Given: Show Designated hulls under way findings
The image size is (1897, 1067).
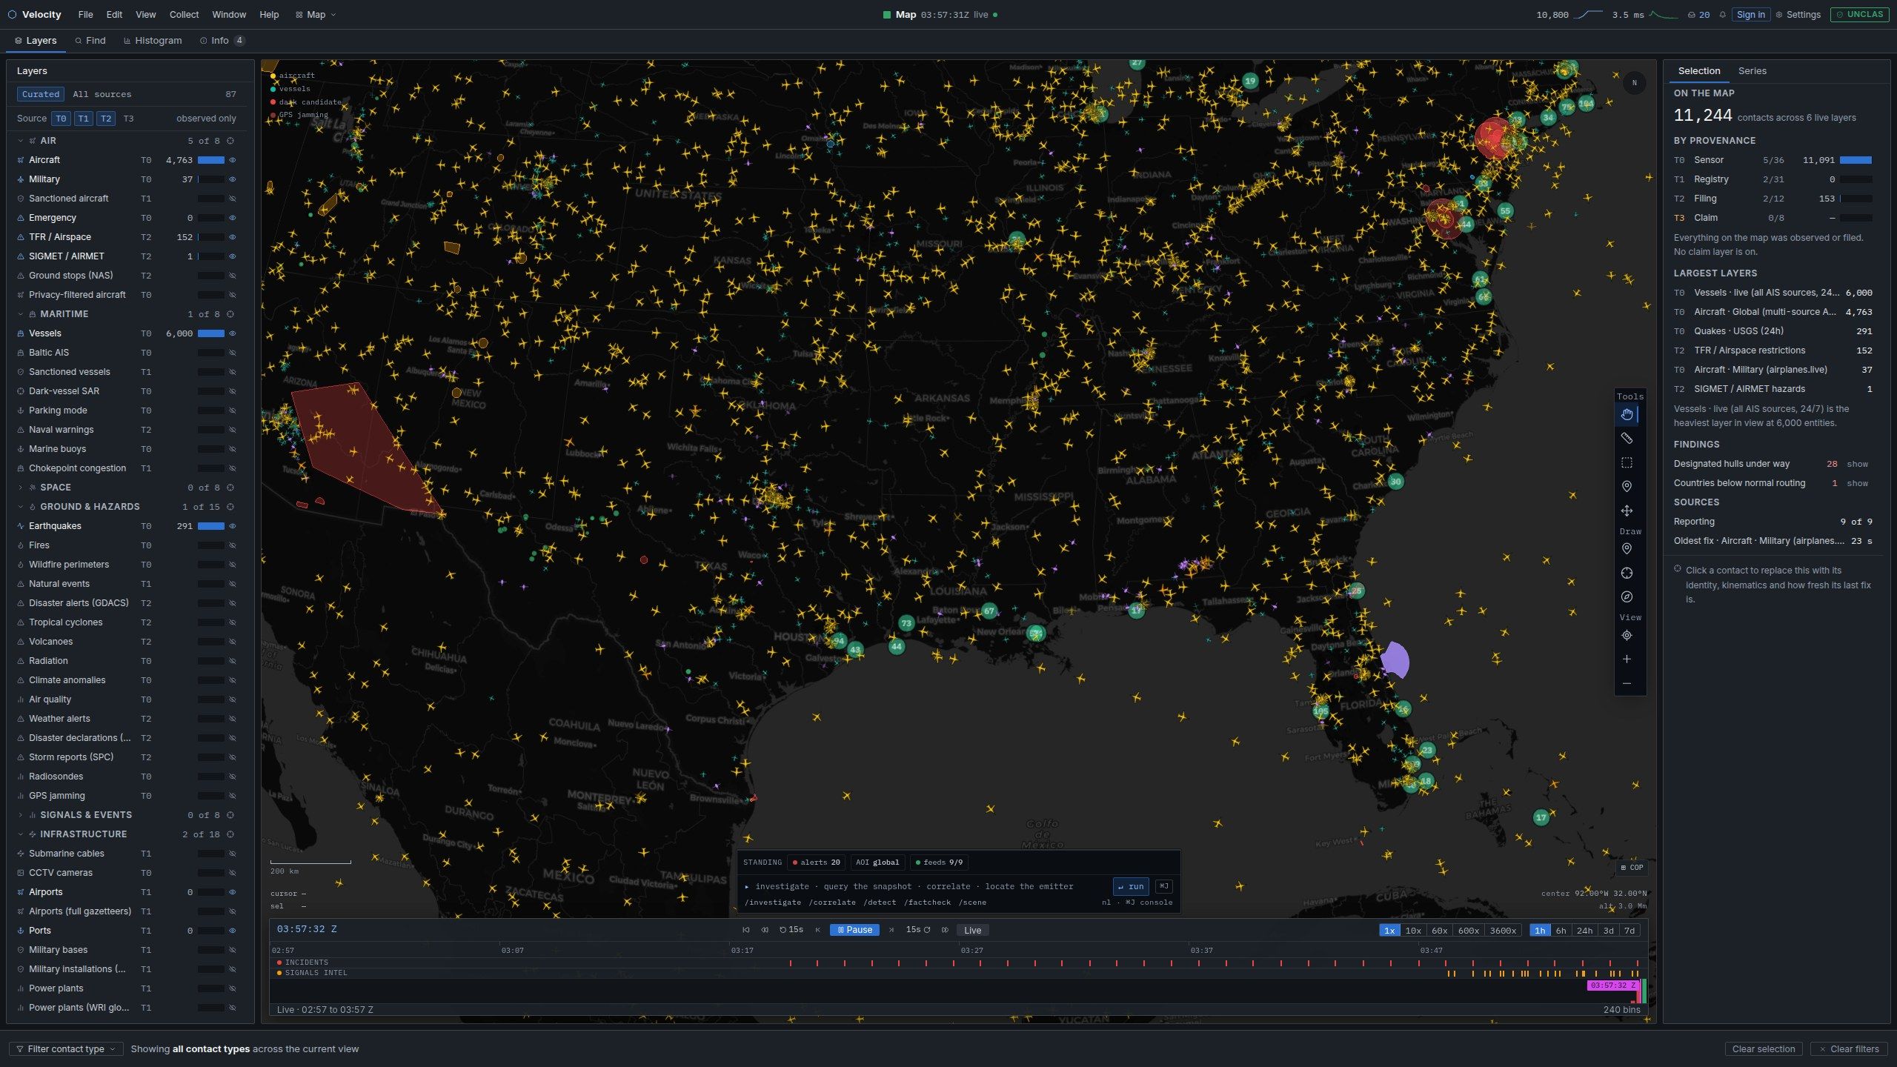Looking at the screenshot, I should click(x=1857, y=464).
